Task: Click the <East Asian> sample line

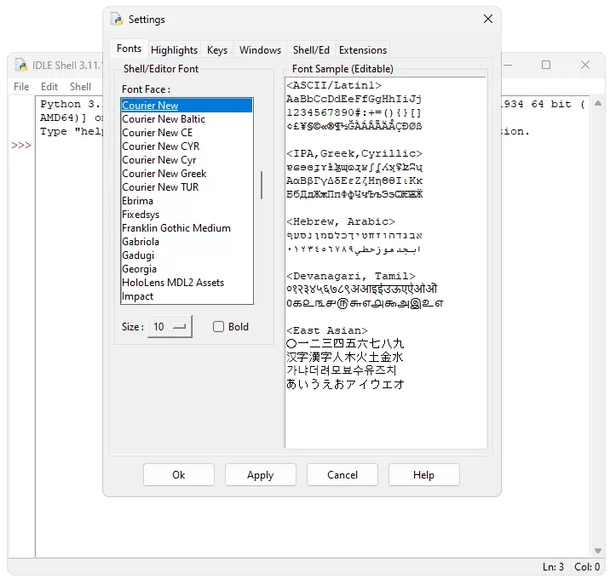Action: coord(327,330)
